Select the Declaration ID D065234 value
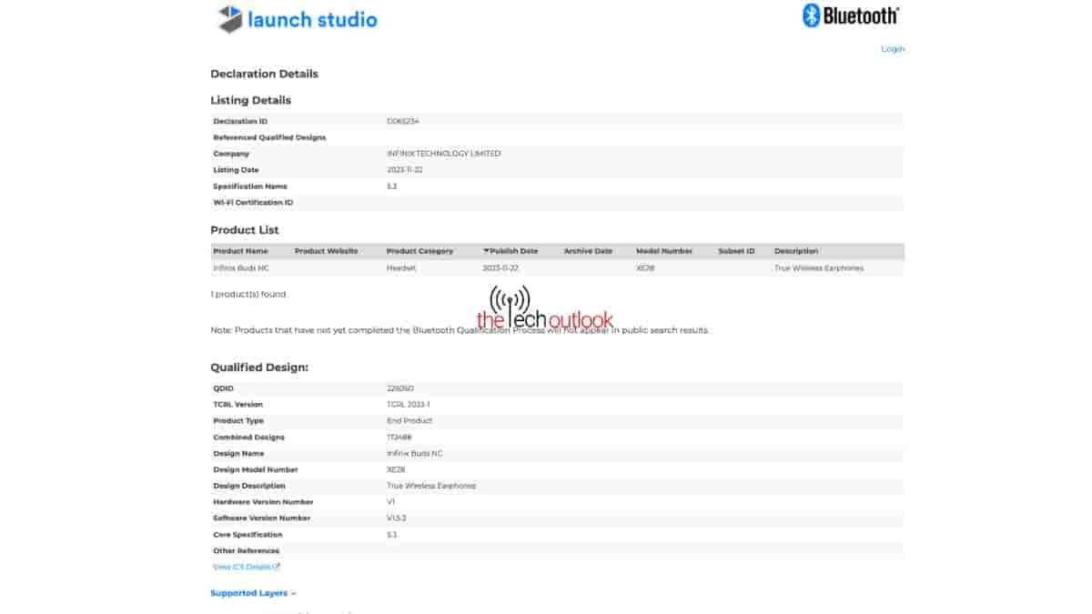This screenshot has height=614, width=1092. [400, 120]
